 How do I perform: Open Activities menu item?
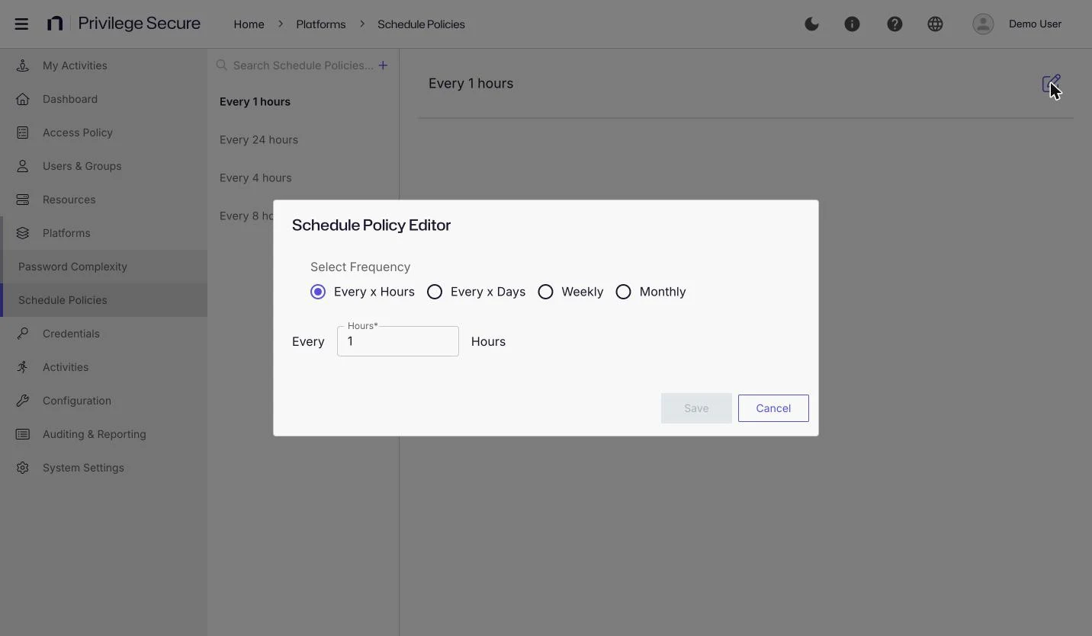point(104,367)
